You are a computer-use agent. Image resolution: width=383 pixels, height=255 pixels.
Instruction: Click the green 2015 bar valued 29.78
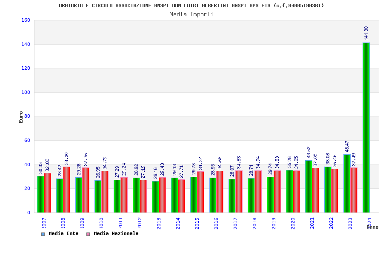[x=194, y=195]
